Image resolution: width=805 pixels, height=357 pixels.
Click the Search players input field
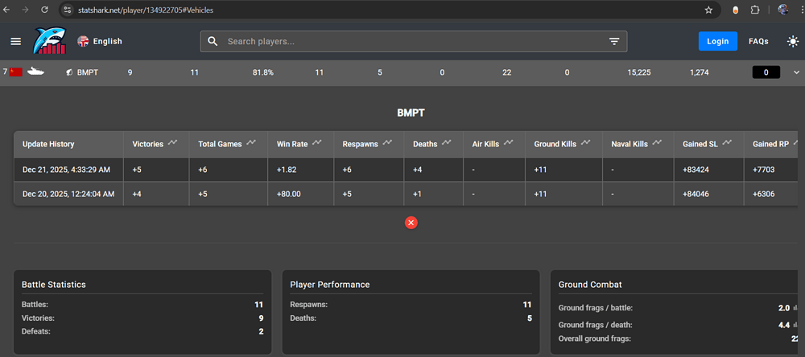tap(411, 41)
